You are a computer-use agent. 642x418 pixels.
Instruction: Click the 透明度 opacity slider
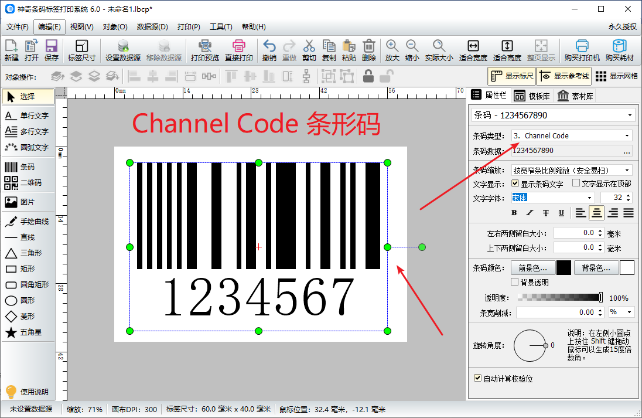(560, 297)
